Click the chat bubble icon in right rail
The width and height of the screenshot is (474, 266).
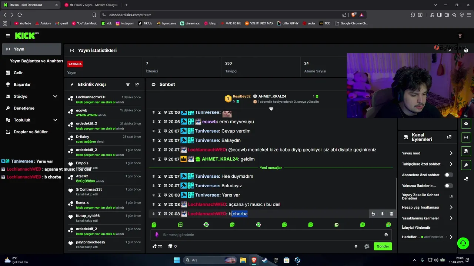(466, 124)
